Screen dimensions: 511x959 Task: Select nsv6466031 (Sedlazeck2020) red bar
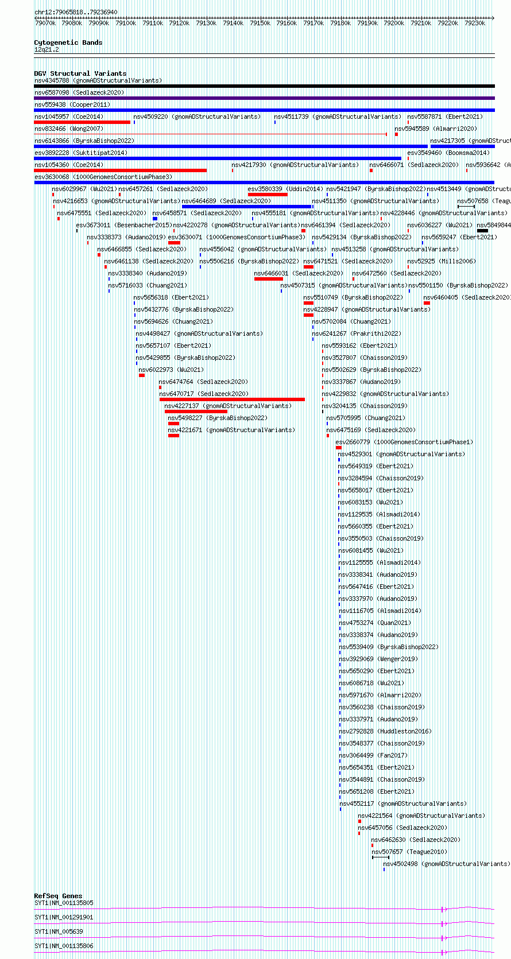(x=269, y=279)
